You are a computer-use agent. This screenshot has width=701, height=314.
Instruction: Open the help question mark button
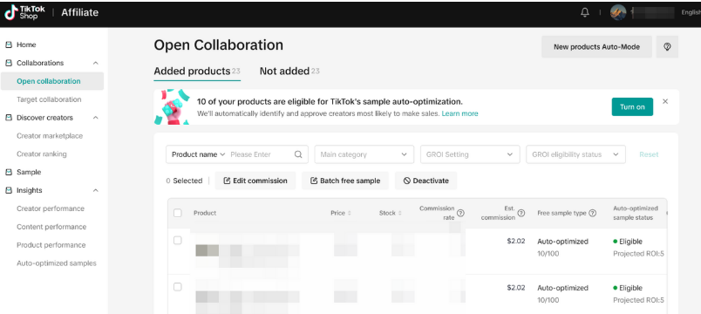tap(667, 46)
